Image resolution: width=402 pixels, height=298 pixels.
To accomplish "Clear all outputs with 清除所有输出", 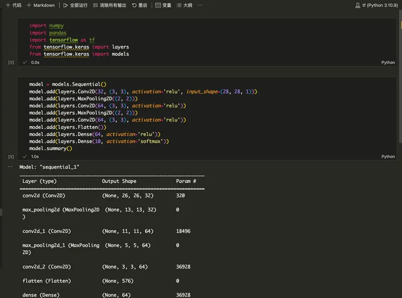I will coord(109,5).
